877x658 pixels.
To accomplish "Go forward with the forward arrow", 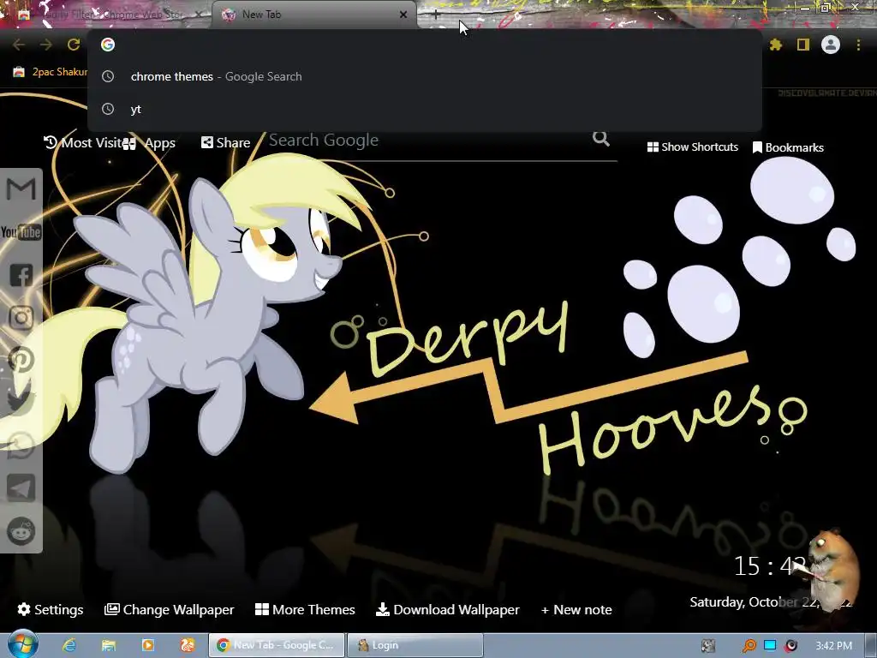I will [46, 45].
